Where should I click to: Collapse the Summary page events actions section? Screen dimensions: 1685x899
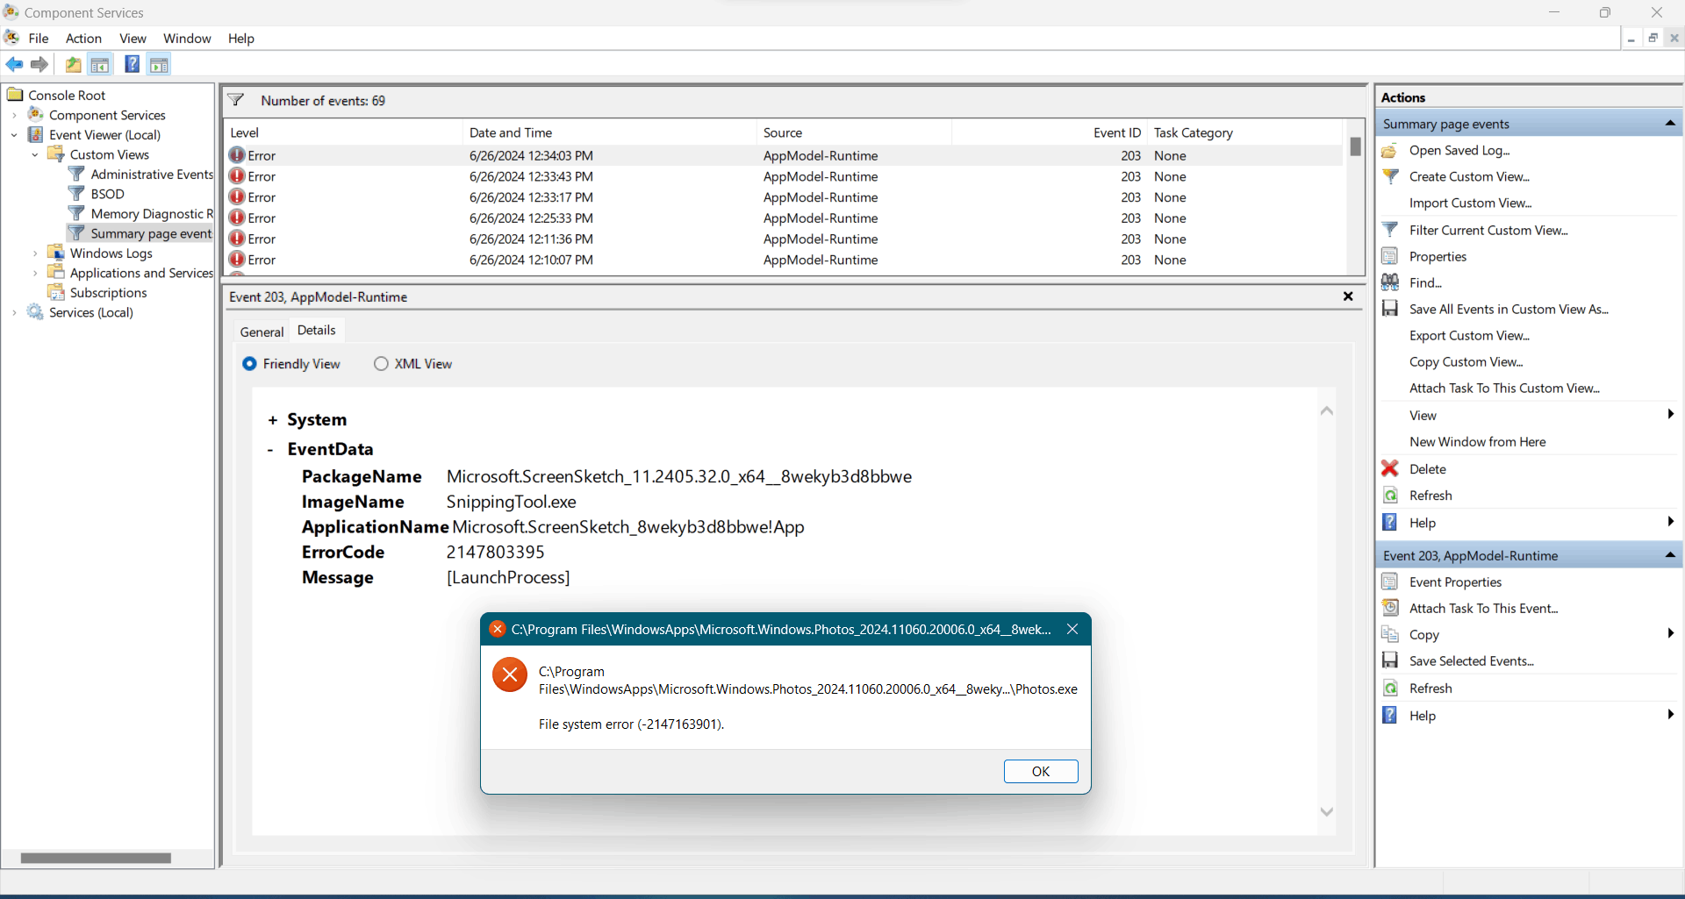click(x=1670, y=124)
